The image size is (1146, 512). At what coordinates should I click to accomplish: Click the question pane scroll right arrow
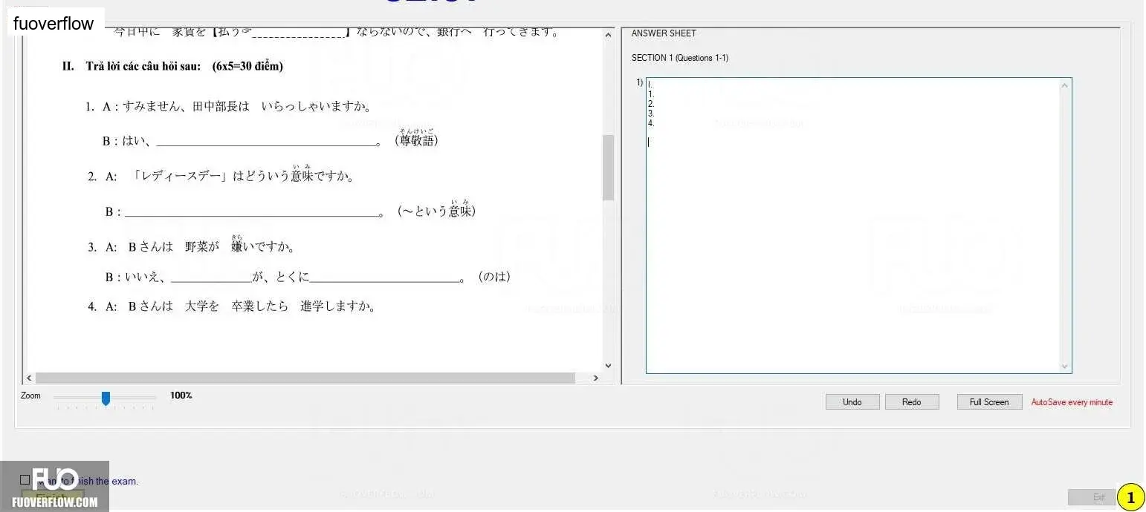[x=595, y=378]
